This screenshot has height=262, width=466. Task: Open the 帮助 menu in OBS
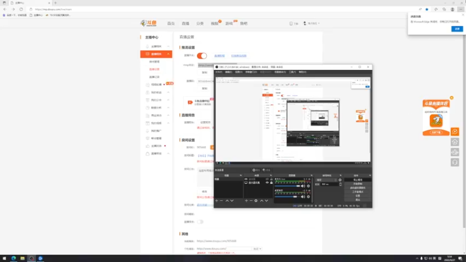(302, 72)
